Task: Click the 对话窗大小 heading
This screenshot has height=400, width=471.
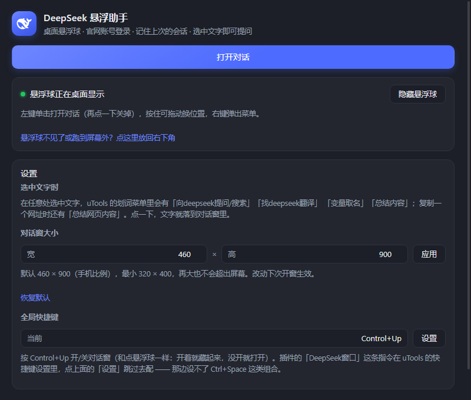Action: 39,233
